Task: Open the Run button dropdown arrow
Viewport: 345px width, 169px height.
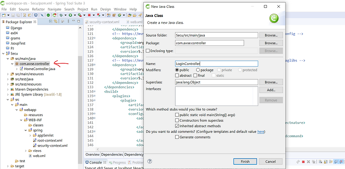Action: tap(75, 15)
